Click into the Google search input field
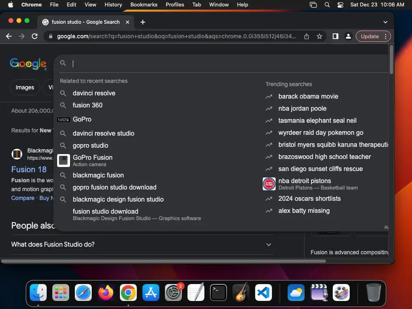 click(x=229, y=63)
